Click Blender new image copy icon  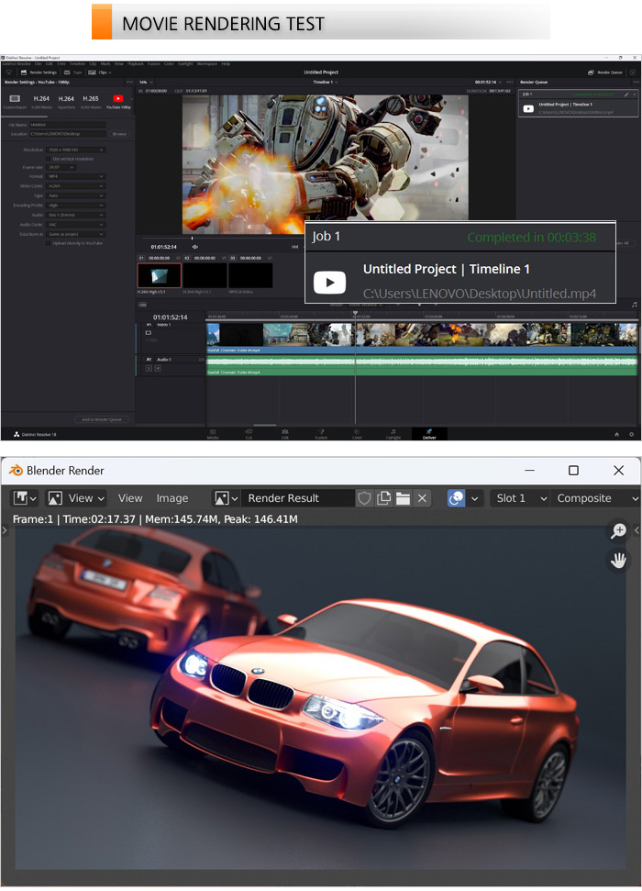(x=383, y=498)
